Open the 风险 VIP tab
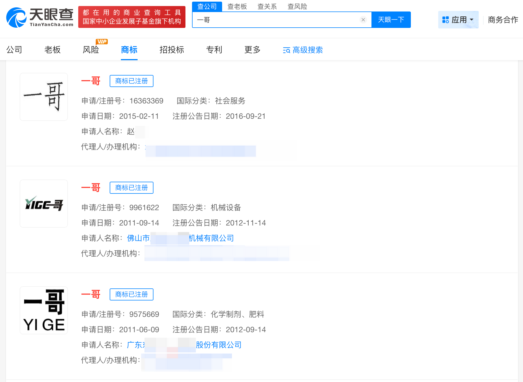Image resolution: width=523 pixels, height=382 pixels. click(x=91, y=50)
